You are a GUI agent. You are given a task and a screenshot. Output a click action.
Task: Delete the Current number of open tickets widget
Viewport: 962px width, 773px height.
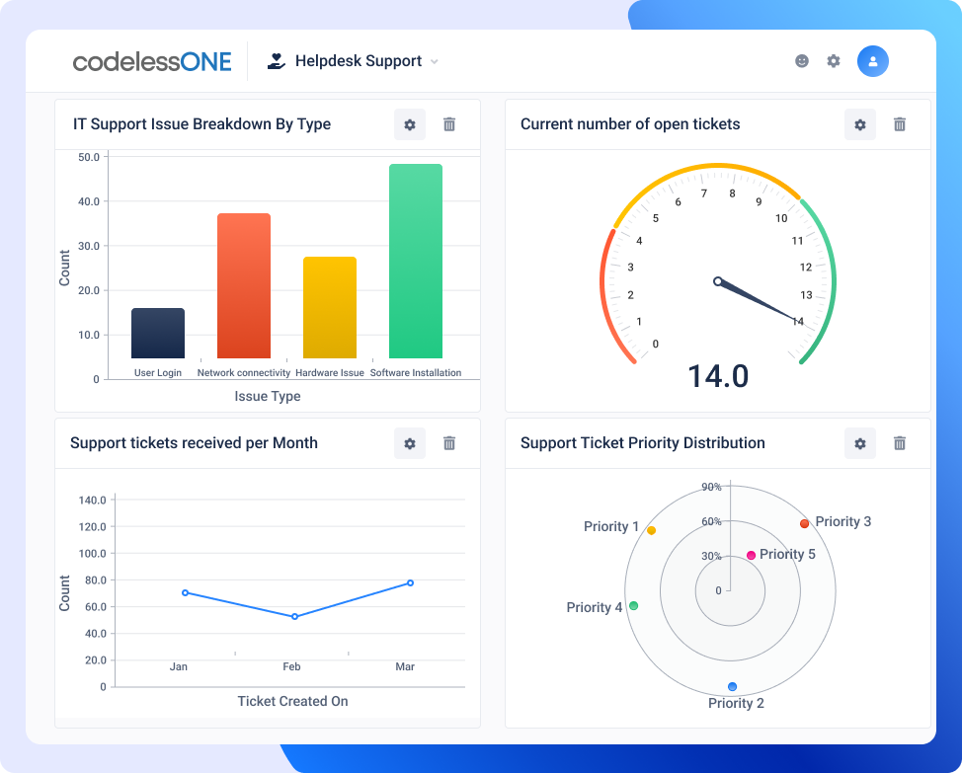900,124
